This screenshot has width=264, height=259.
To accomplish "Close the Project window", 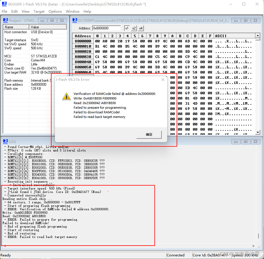I will [62, 20].
